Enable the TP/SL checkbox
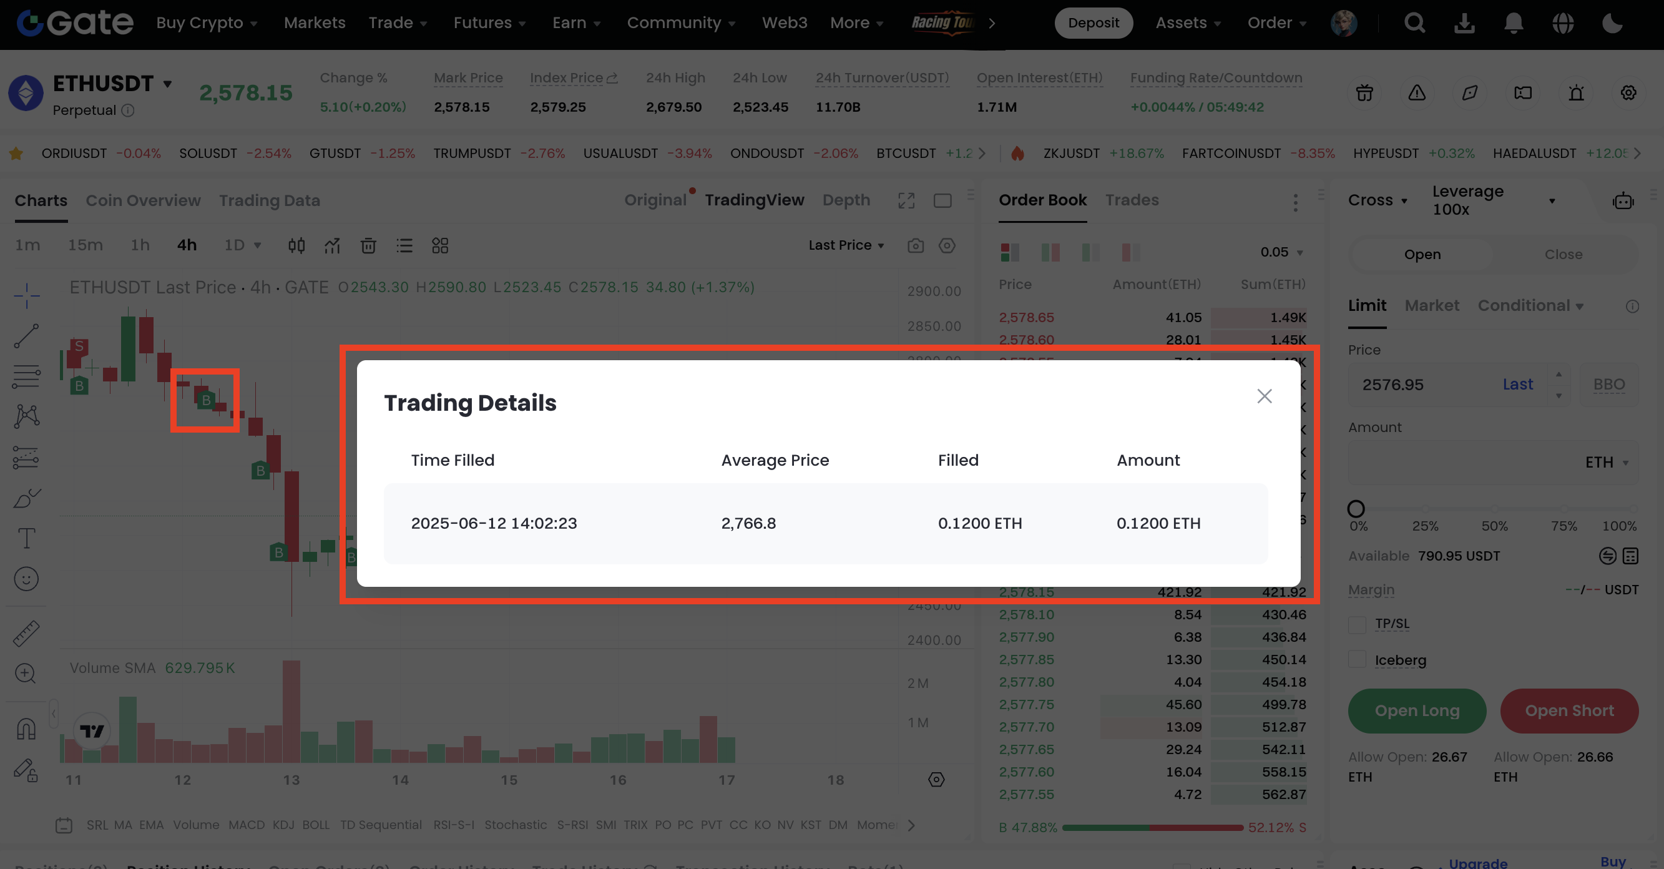The image size is (1664, 869). 1357,624
